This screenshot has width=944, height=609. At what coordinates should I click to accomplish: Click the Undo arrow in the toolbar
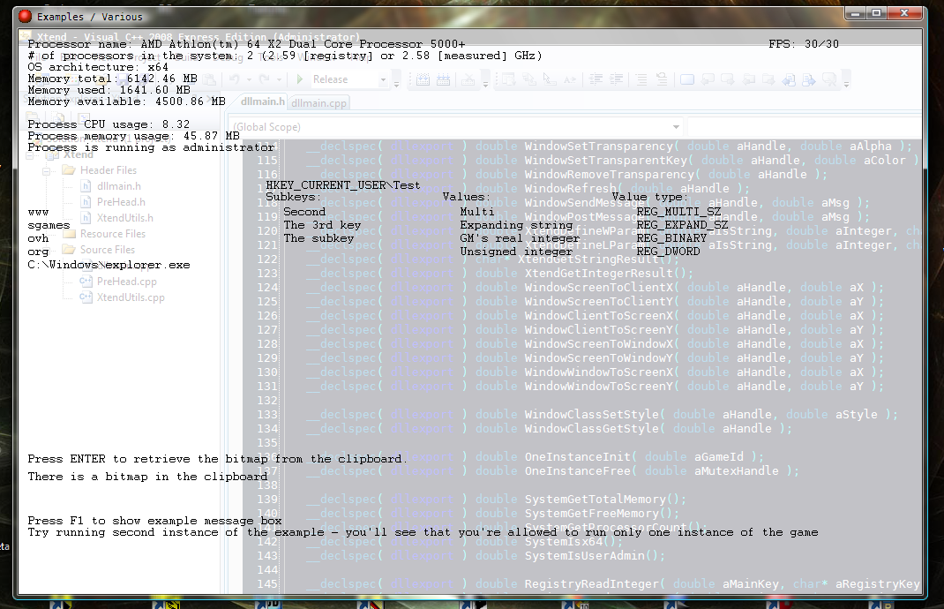tap(235, 79)
